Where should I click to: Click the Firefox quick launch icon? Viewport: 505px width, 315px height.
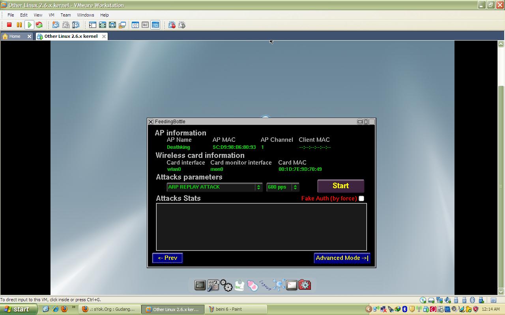tap(64, 309)
